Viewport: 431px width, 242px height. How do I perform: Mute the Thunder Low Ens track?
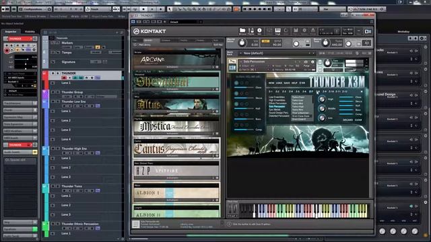tap(53, 102)
